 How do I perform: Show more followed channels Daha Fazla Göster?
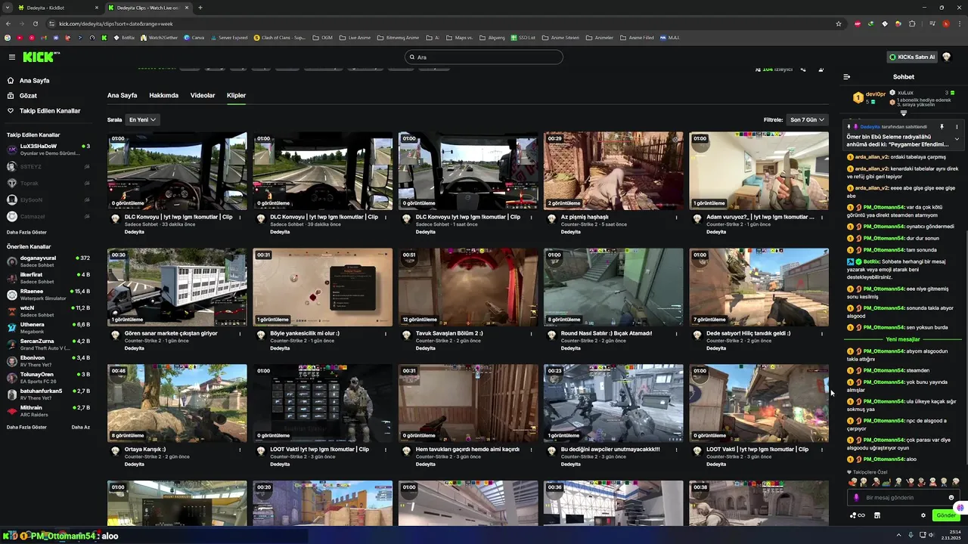pyautogui.click(x=26, y=232)
